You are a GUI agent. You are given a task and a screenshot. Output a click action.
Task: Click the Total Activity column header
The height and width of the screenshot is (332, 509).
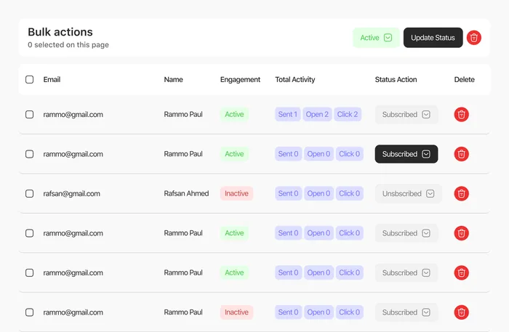[x=295, y=79]
